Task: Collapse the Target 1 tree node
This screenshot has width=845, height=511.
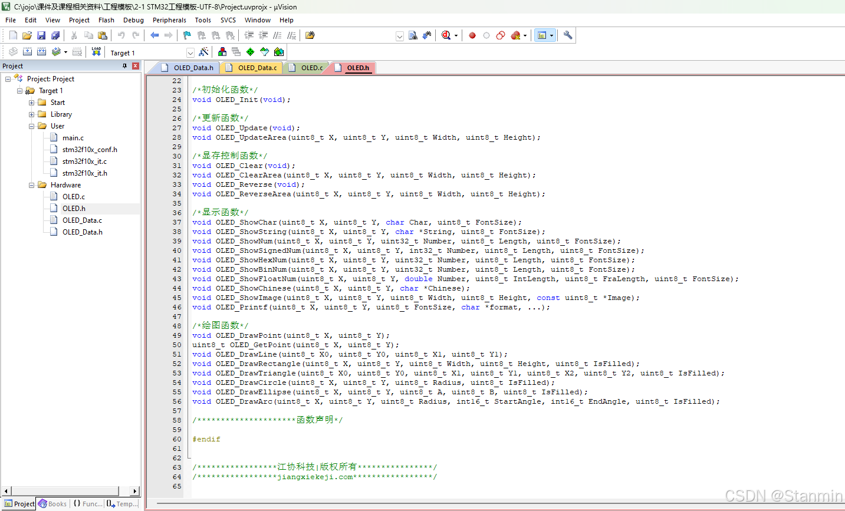Action: coord(19,91)
